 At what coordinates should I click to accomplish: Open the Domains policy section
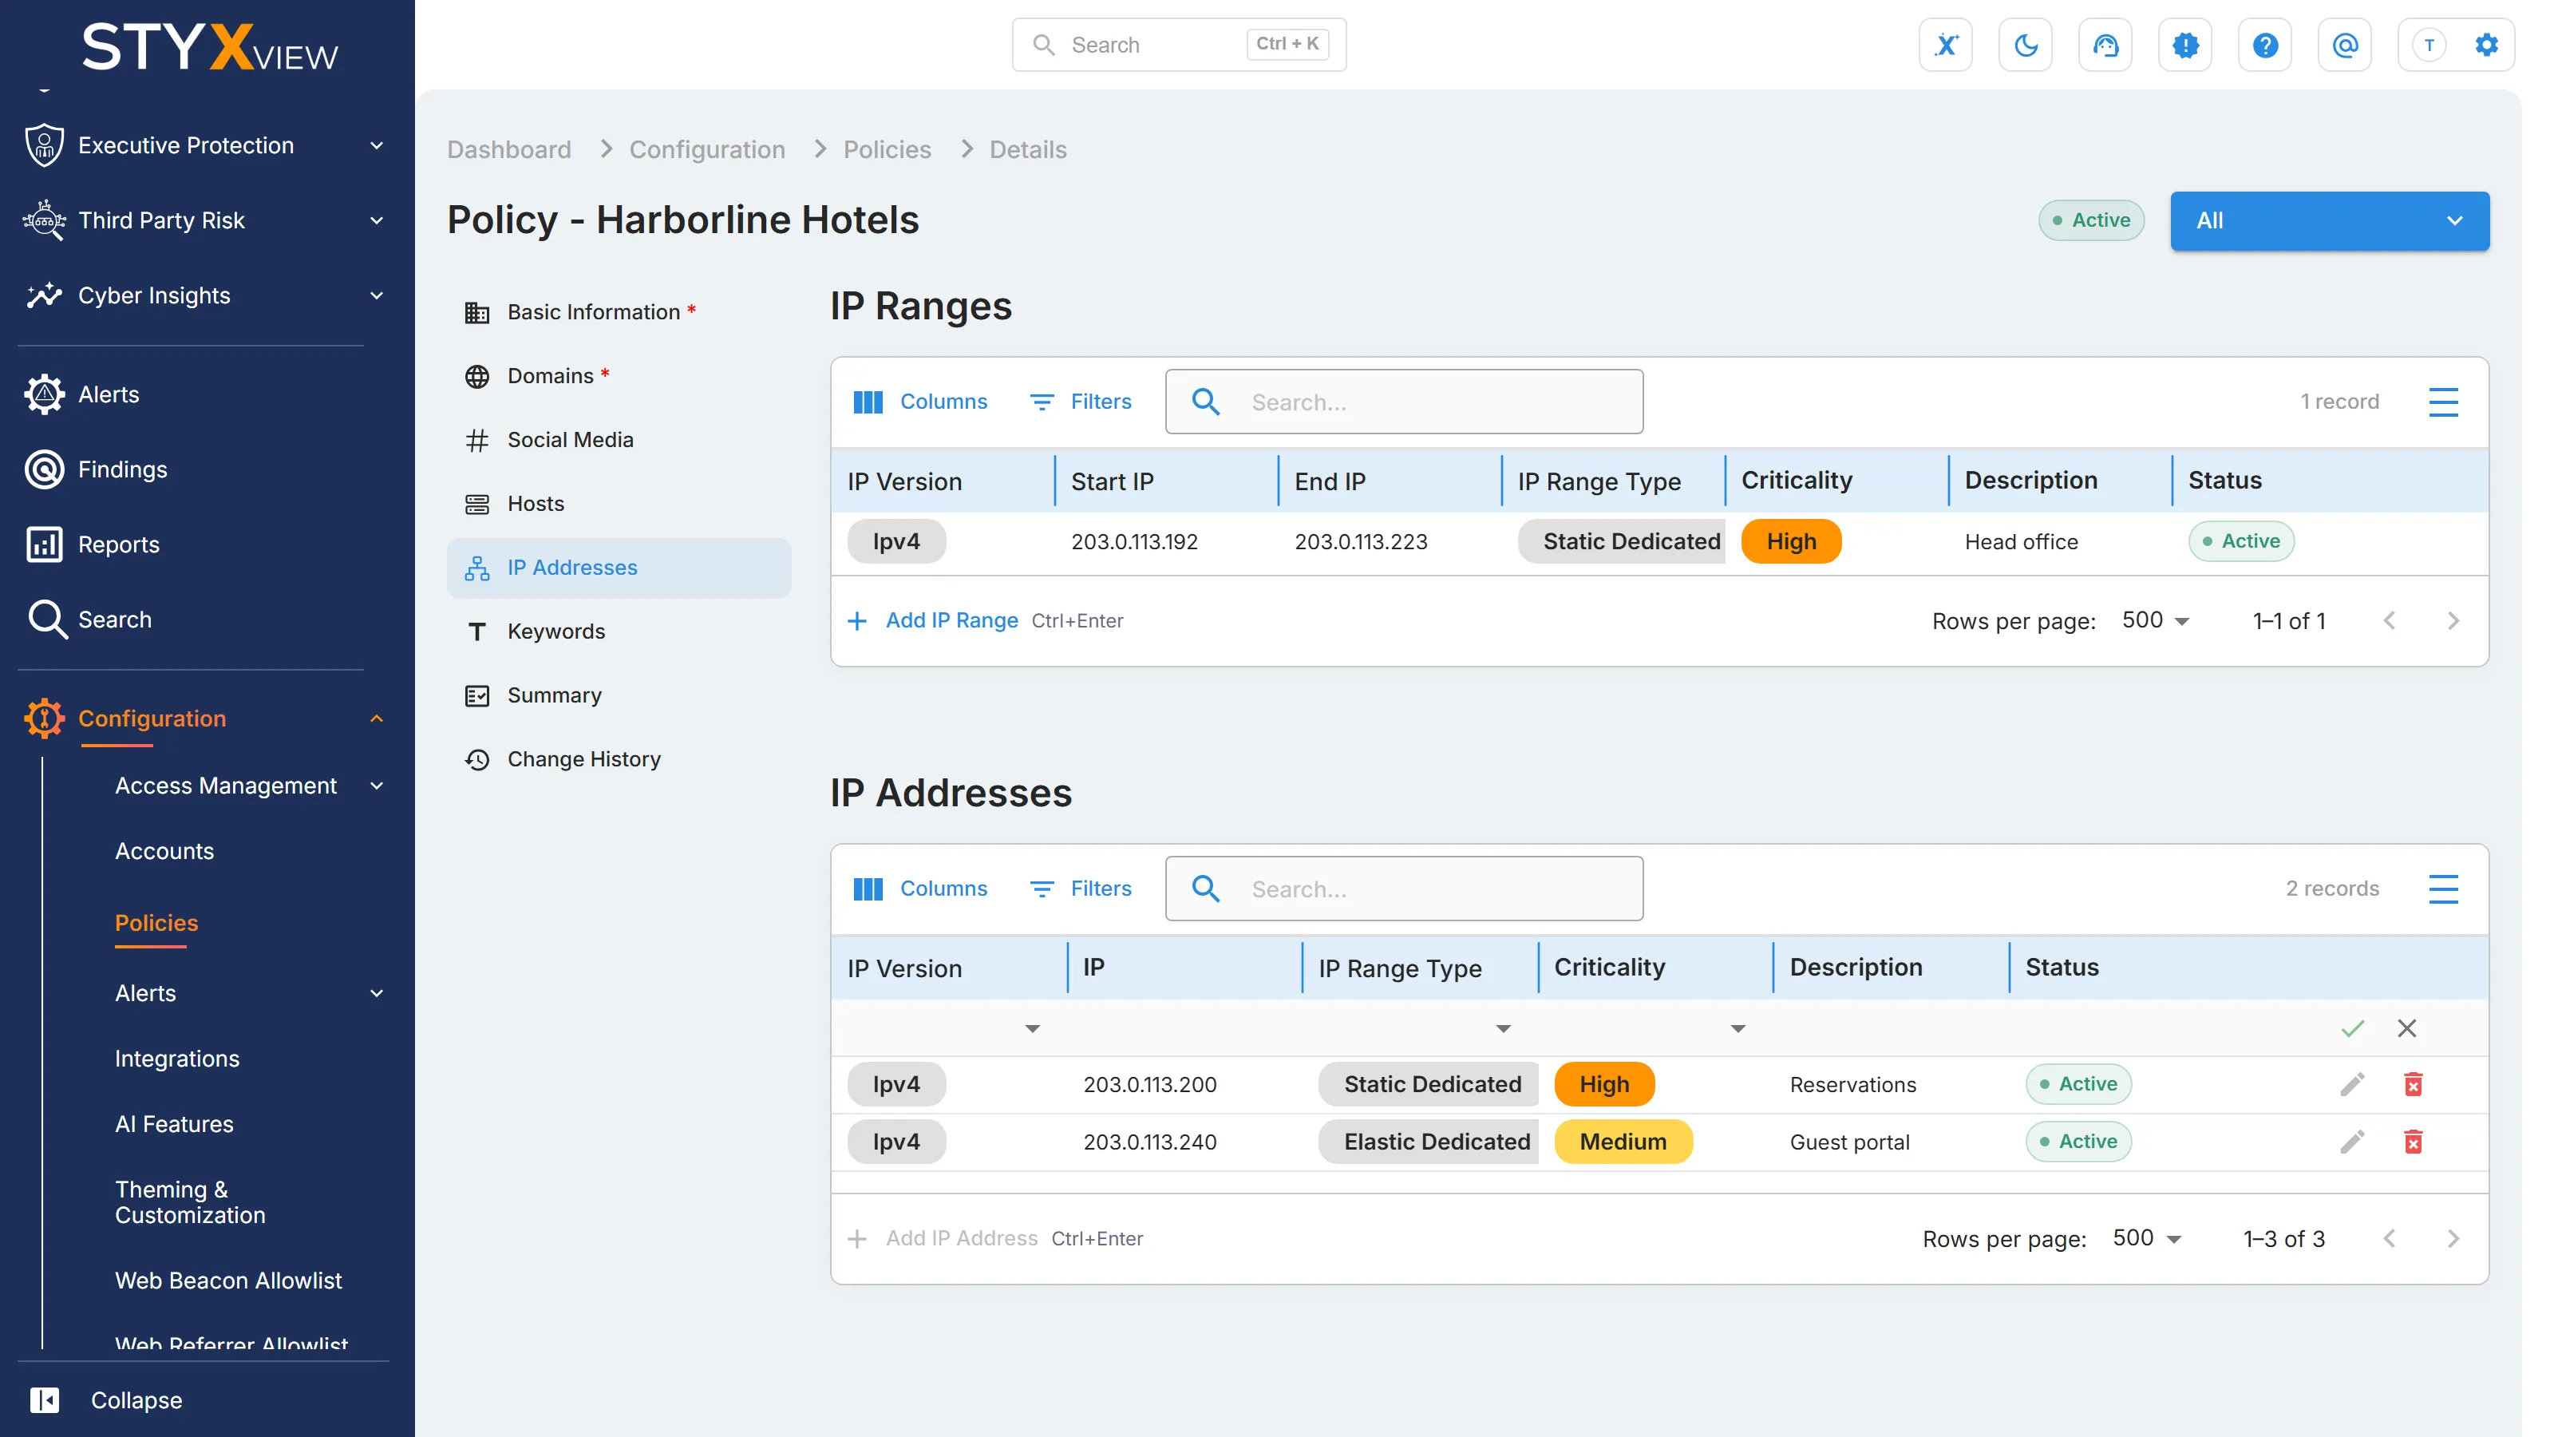pyautogui.click(x=619, y=376)
